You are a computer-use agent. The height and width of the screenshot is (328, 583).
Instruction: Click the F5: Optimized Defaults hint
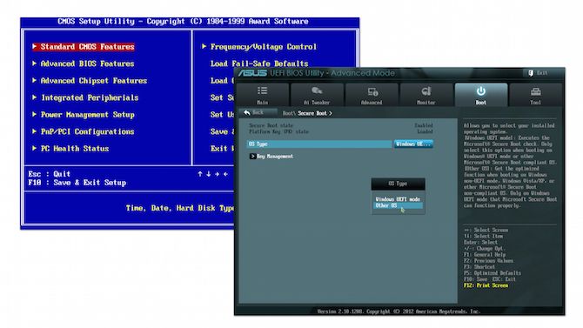(493, 273)
